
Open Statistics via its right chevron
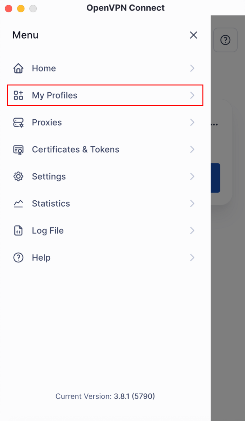coord(192,203)
